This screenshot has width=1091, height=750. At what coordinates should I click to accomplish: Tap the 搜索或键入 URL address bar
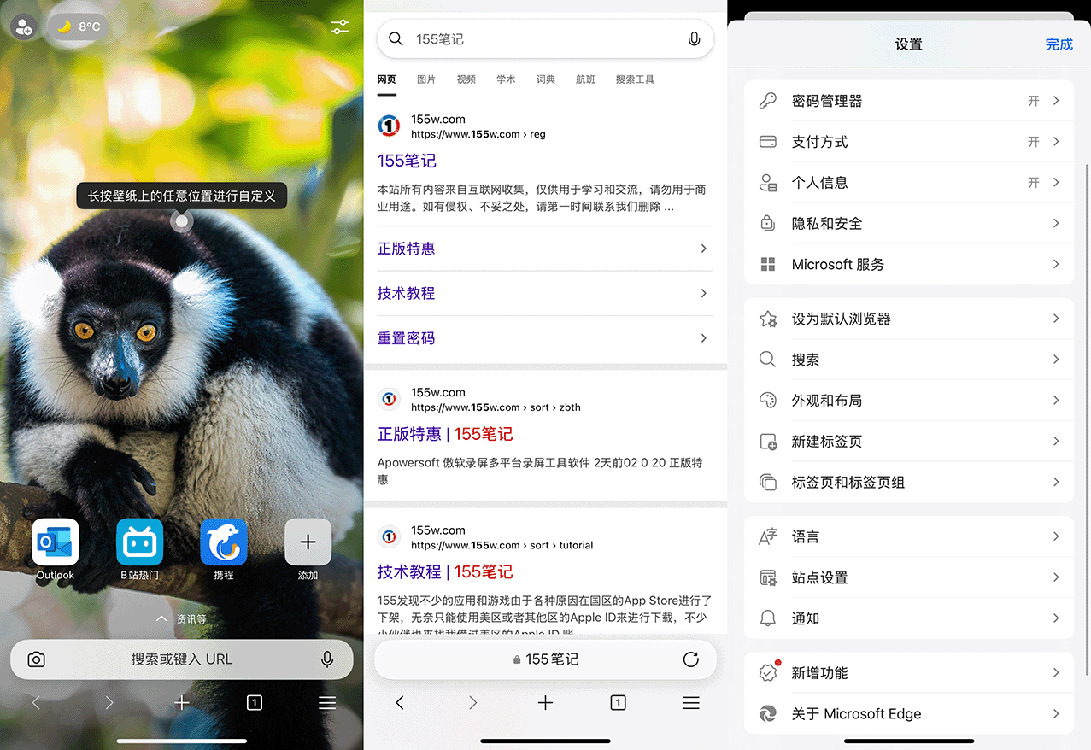click(x=181, y=659)
